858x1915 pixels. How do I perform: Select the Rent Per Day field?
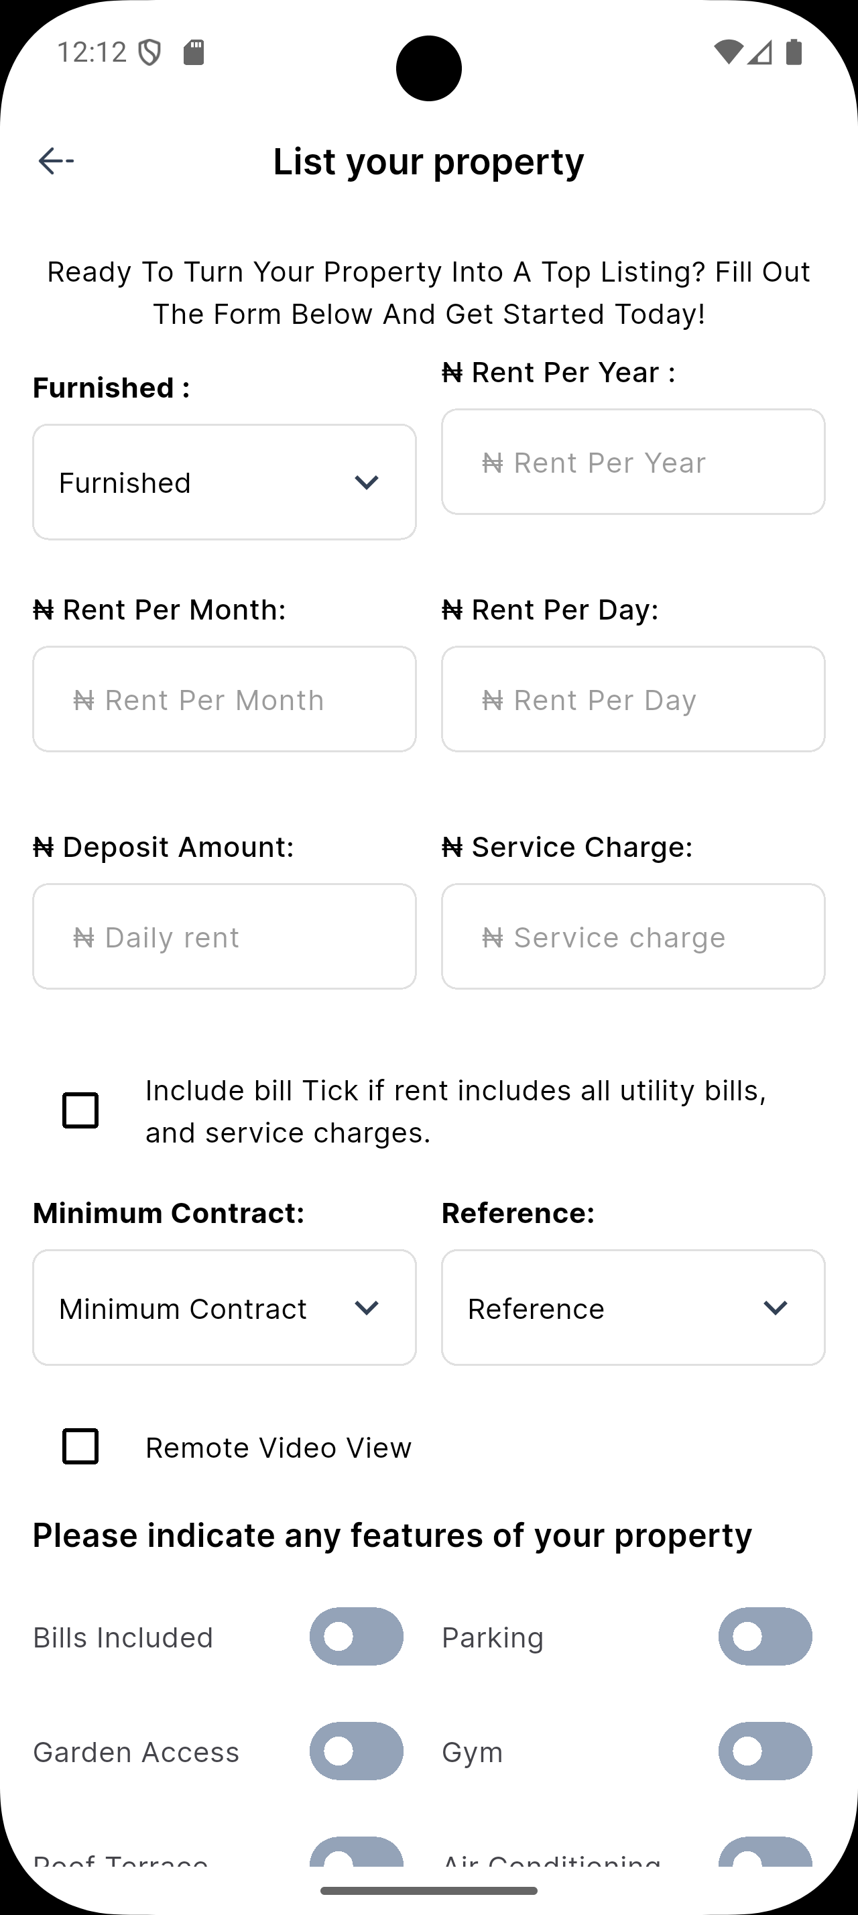633,699
